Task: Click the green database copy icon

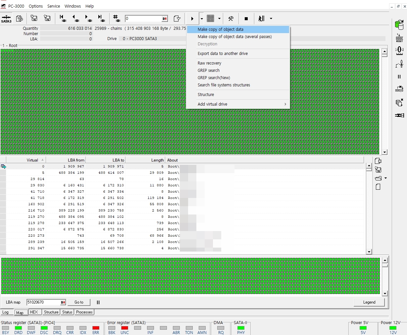Action: (399, 24)
